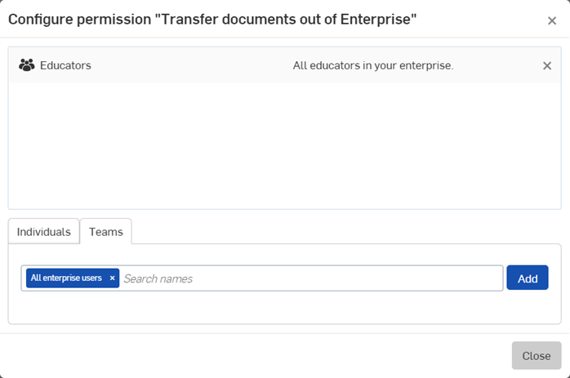Viewport: 570px width, 378px height.
Task: Close the dialog using the top X icon
Action: click(552, 21)
